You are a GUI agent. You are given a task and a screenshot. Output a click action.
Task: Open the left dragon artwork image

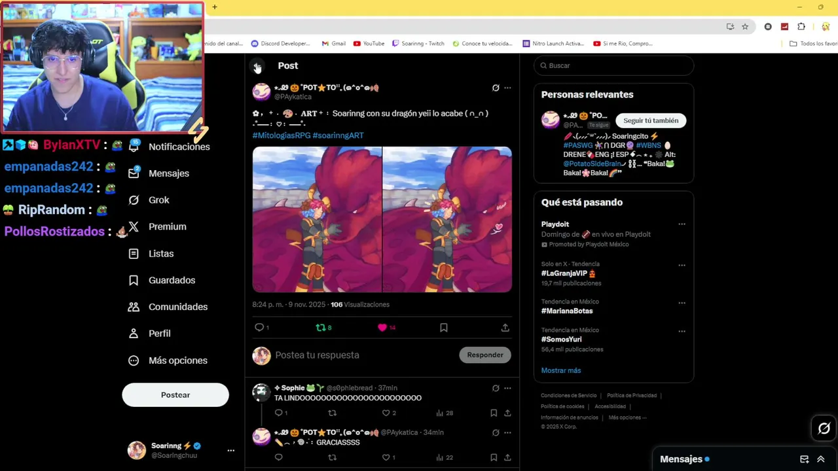(317, 219)
